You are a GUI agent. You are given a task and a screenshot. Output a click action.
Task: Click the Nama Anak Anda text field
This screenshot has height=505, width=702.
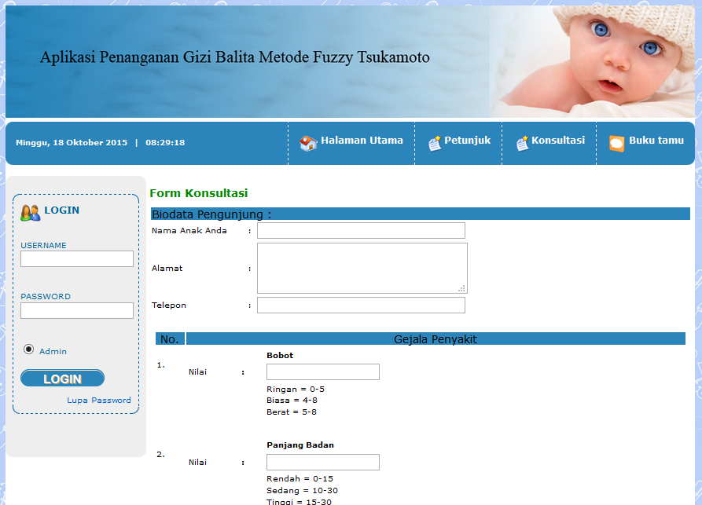coord(361,230)
